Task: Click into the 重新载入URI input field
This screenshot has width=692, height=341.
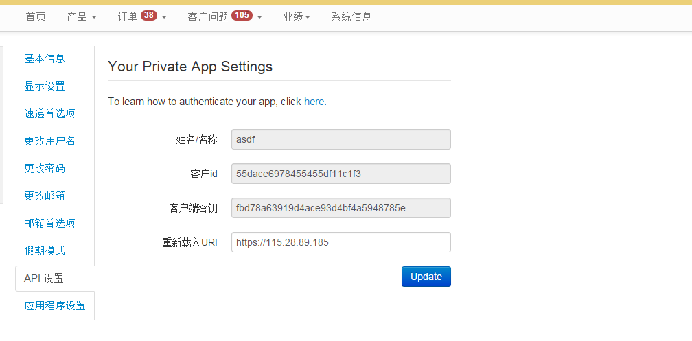Action: (341, 242)
